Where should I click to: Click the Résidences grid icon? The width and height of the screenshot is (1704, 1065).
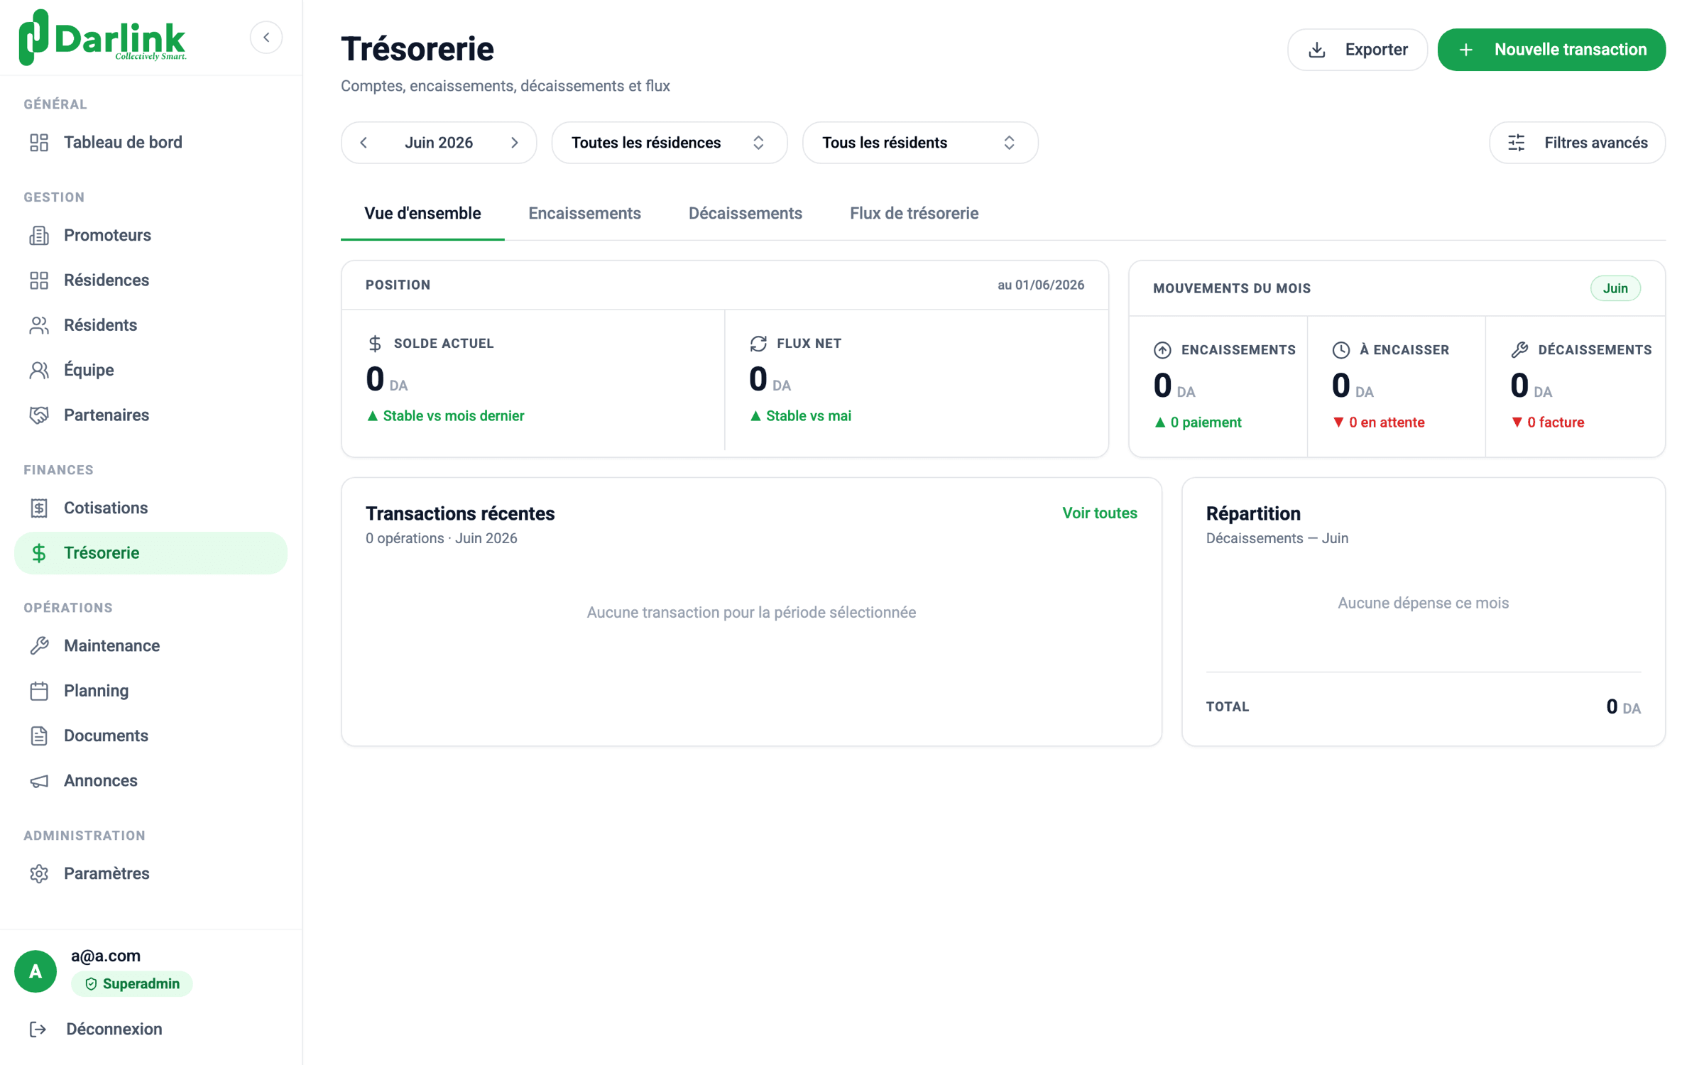(39, 280)
